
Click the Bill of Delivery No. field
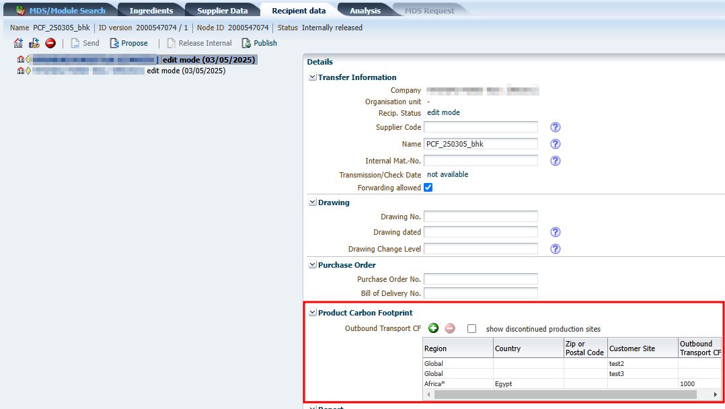pos(481,293)
